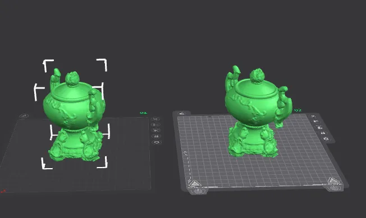Edit plate 02 name icon
Image resolution: width=366 pixels, height=218 pixels.
(182, 113)
